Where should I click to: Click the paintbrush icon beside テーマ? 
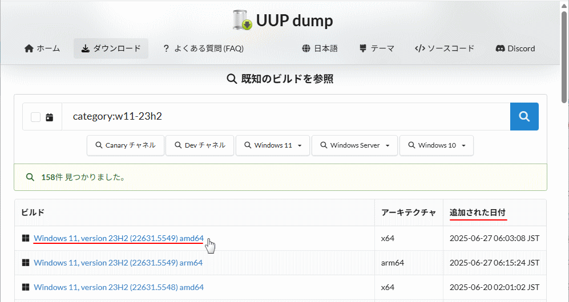[x=363, y=48]
